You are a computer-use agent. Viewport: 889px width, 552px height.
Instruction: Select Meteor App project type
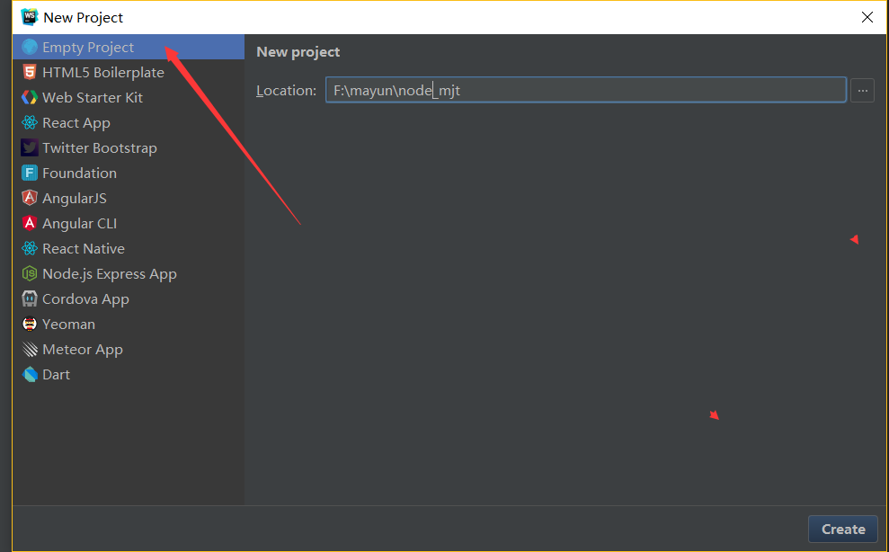pyautogui.click(x=82, y=350)
